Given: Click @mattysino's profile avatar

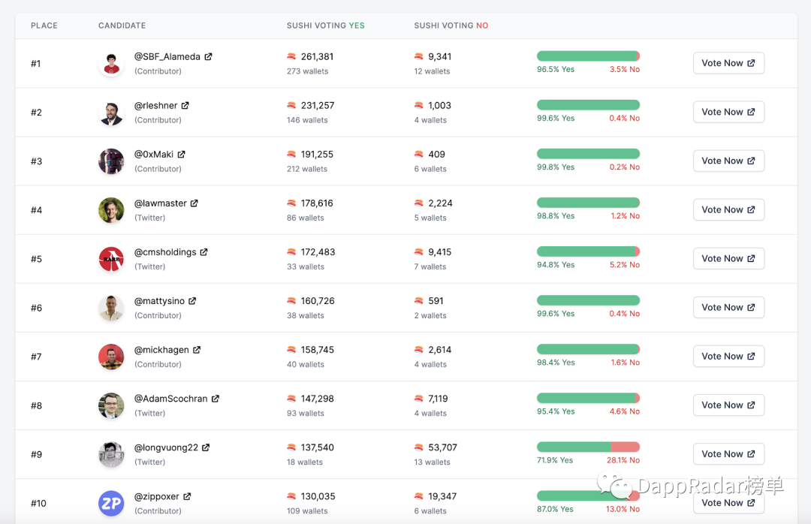Looking at the screenshot, I should 111,308.
